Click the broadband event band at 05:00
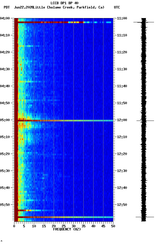Image resolution: width=156 pixels, height=244 pixels. click(64, 121)
